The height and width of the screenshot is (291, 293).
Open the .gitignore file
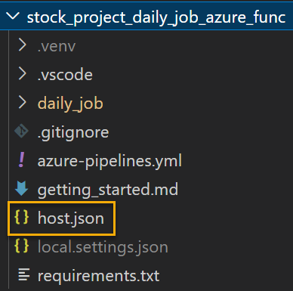click(x=73, y=132)
